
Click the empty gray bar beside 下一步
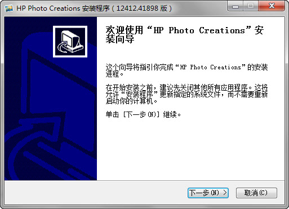click(x=96, y=193)
